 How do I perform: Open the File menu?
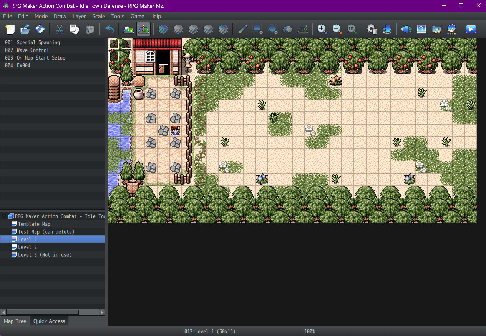click(8, 16)
